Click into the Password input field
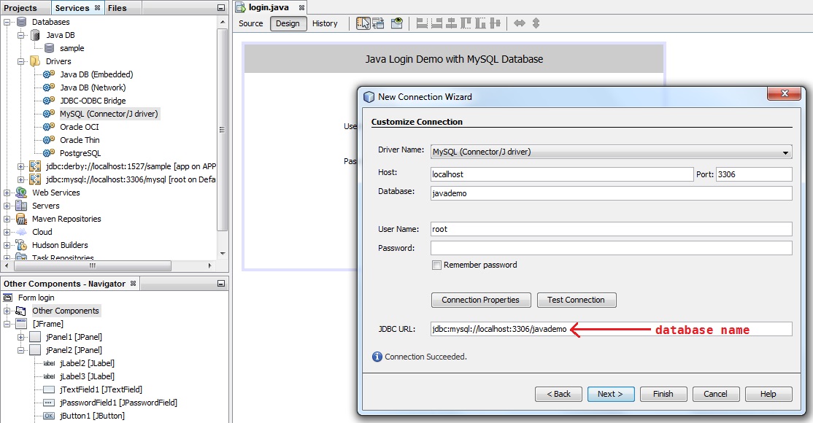The height and width of the screenshot is (423, 813). [611, 248]
